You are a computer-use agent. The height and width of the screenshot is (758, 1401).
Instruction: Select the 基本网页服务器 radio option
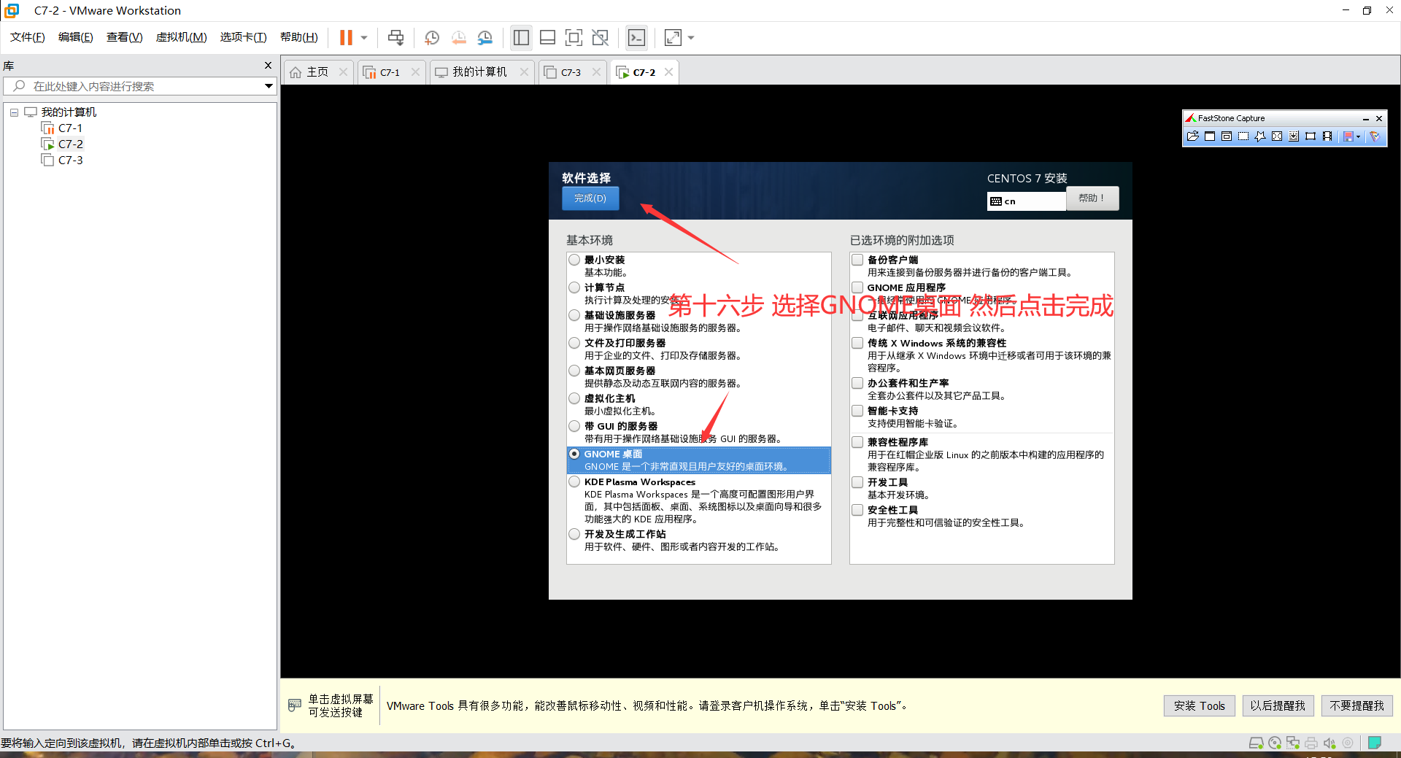point(574,371)
